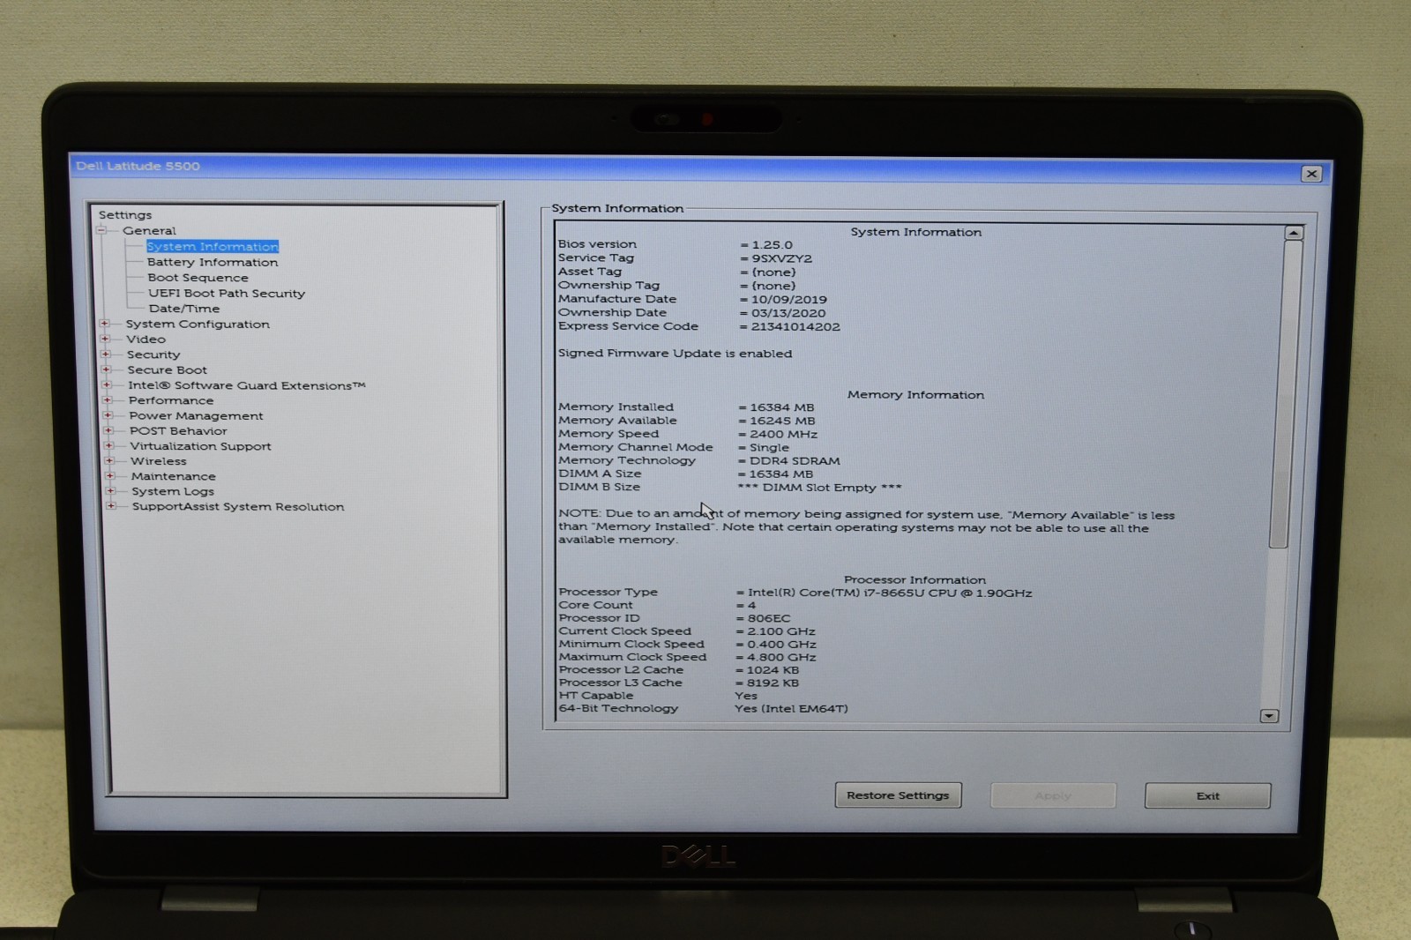
Task: Expand the Wireless node
Action: [x=109, y=460]
